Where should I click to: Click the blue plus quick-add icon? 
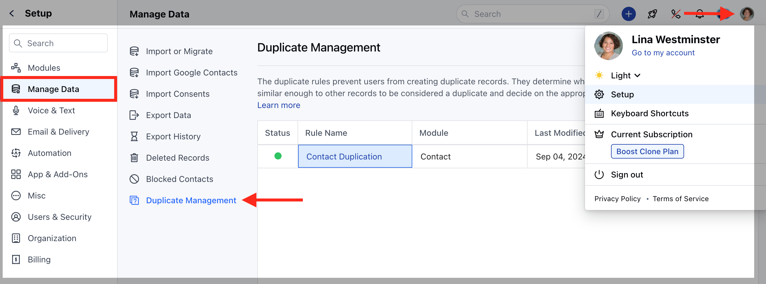click(628, 14)
